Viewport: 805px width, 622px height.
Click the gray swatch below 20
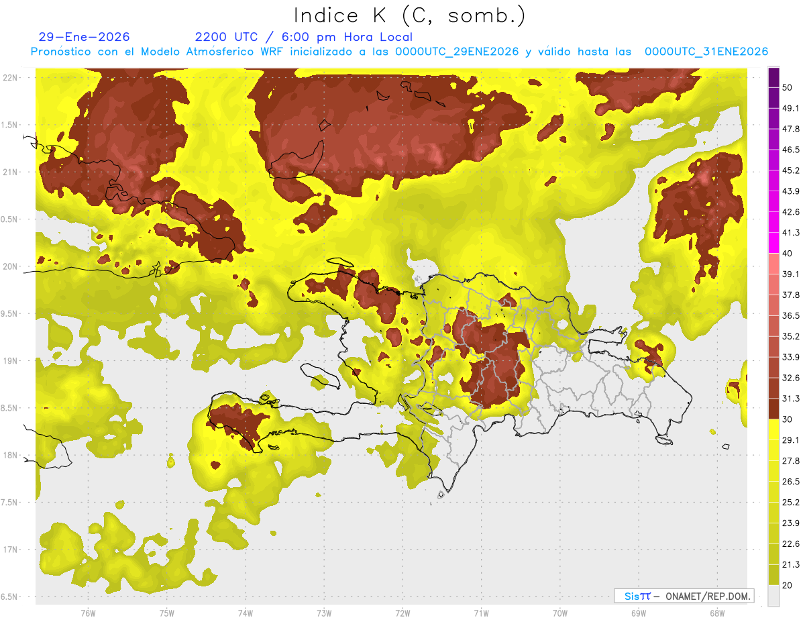pyautogui.click(x=773, y=596)
